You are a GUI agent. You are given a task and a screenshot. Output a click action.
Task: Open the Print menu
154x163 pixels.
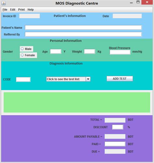(x=21, y=10)
